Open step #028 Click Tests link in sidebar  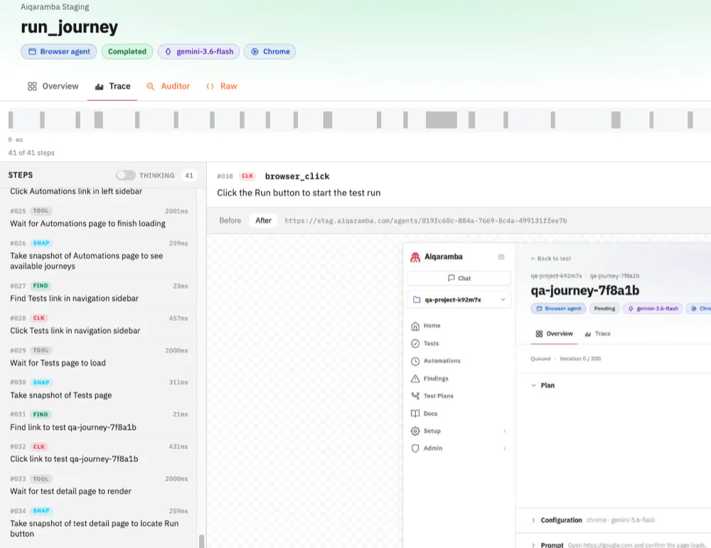pyautogui.click(x=99, y=324)
